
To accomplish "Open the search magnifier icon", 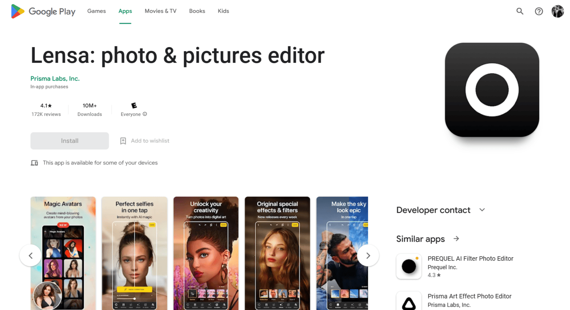I will click(520, 11).
